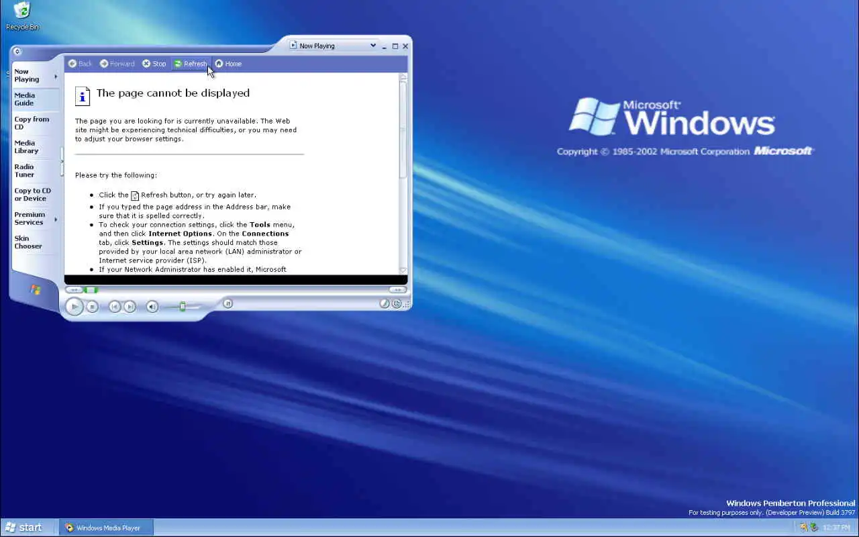Expand the Now Playing sidebar arrow
This screenshot has width=859, height=537.
[x=56, y=76]
